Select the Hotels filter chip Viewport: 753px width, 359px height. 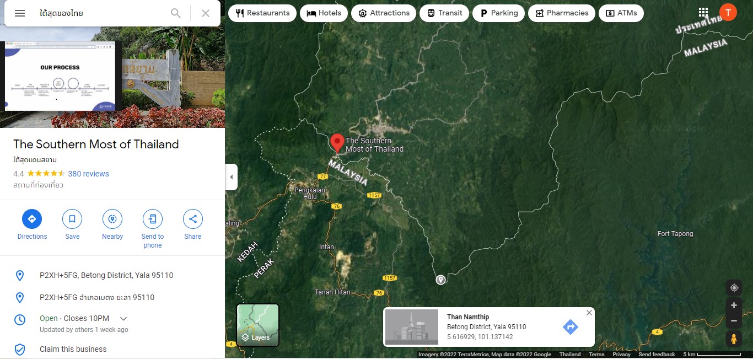[x=324, y=13]
